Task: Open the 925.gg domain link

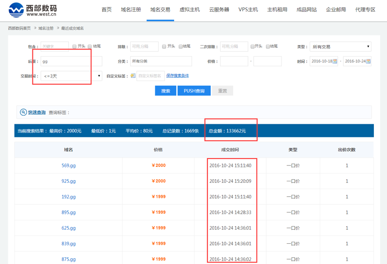Action: point(69,181)
